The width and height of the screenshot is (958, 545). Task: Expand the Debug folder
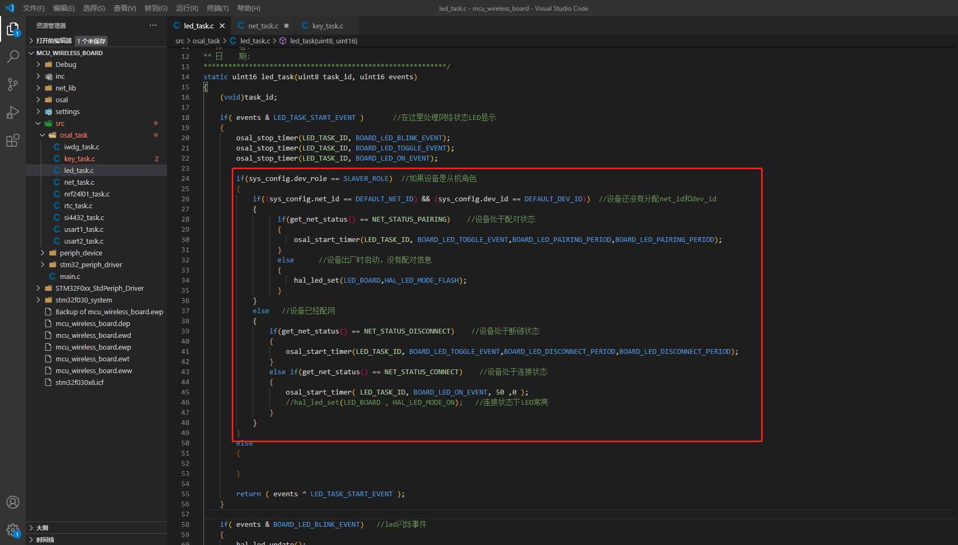[x=66, y=64]
